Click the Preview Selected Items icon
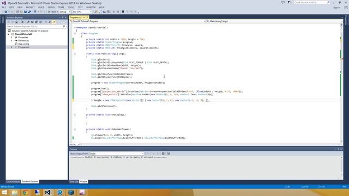 pyautogui.click(x=54, y=22)
